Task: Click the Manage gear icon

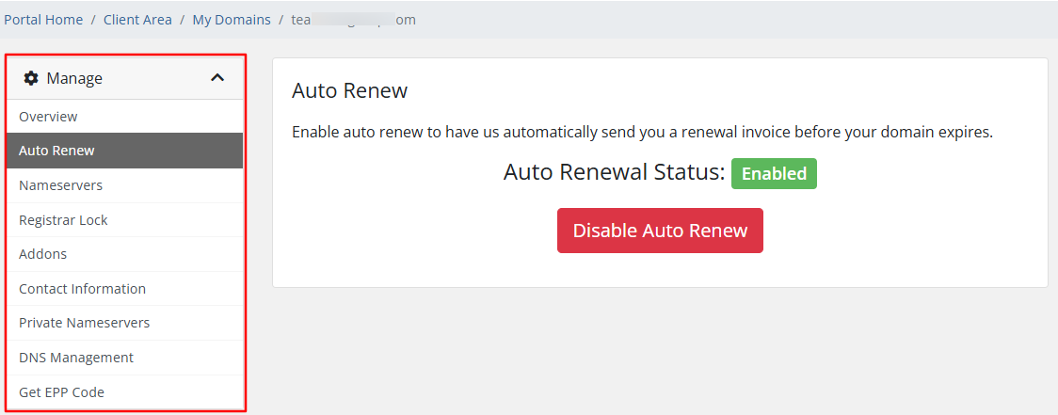Action: [x=31, y=78]
